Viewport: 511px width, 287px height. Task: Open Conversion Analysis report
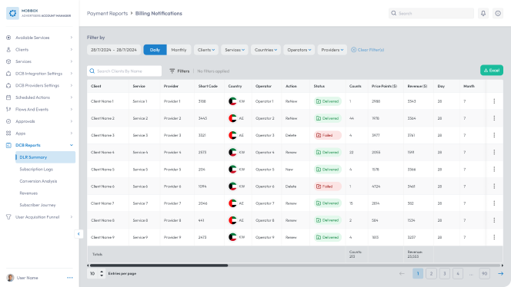pos(38,181)
